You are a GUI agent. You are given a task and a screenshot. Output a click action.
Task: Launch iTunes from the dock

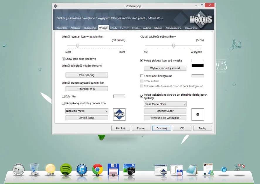coord(82,169)
